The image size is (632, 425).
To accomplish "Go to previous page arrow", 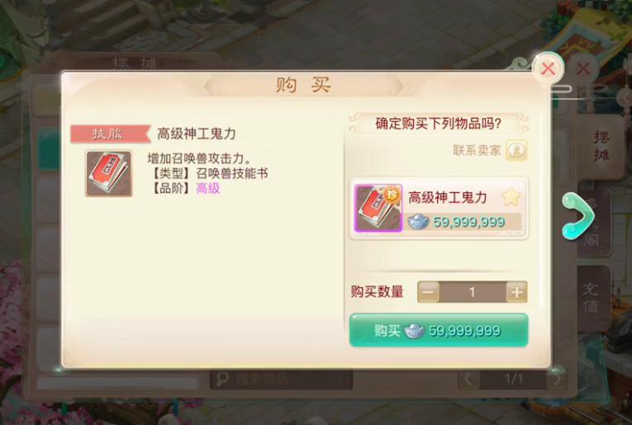I will [x=468, y=379].
